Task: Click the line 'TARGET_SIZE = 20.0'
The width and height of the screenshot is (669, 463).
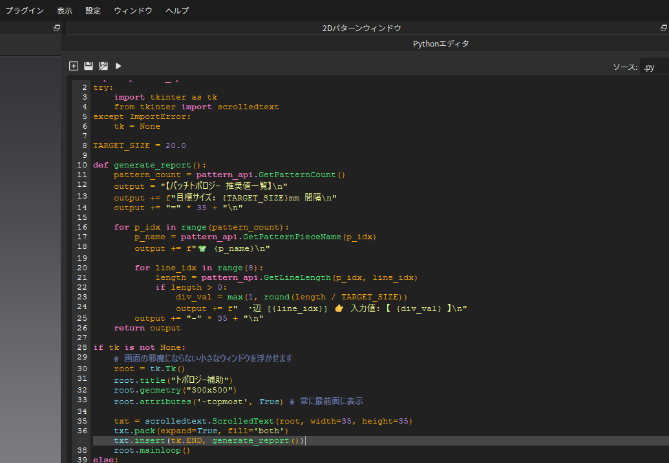Action: 140,145
